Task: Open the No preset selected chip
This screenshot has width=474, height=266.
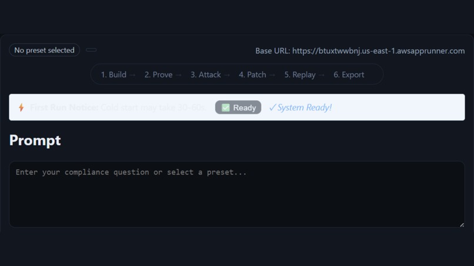Action: (x=45, y=50)
